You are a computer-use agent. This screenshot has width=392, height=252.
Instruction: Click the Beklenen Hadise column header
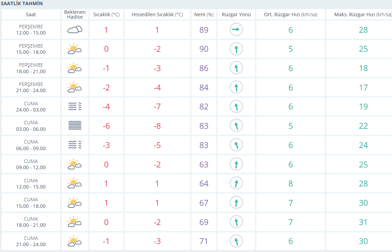pyautogui.click(x=75, y=14)
